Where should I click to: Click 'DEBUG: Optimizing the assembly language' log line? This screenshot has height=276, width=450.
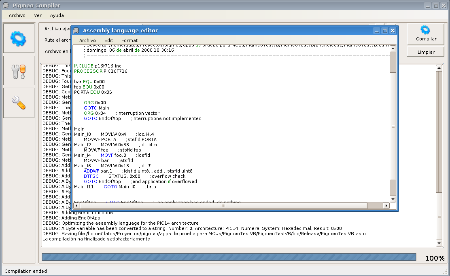coord(121,223)
